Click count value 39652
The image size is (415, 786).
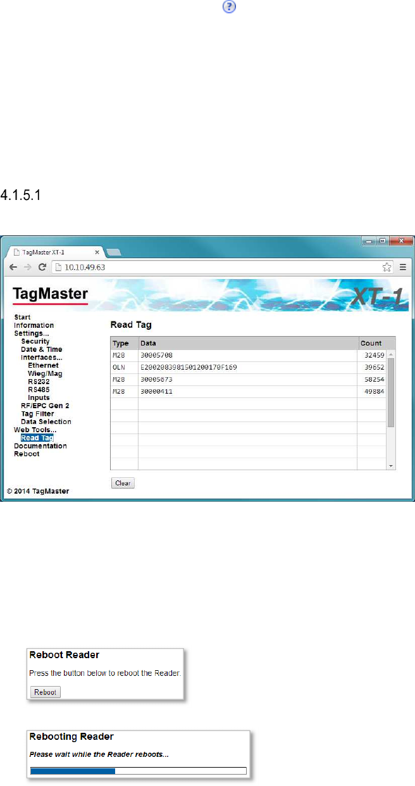point(374,367)
